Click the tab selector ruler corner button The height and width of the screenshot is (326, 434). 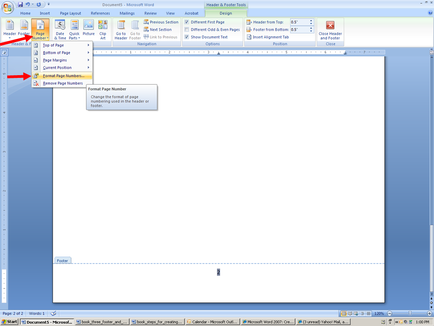point(4,52)
